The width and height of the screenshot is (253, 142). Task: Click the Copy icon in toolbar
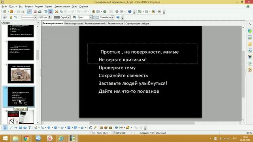coord(61,11)
